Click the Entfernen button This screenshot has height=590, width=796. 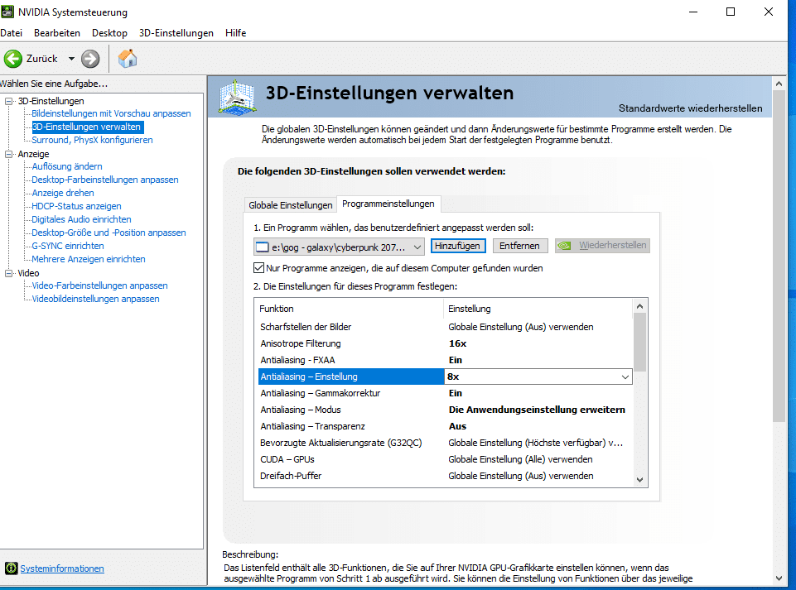(x=520, y=246)
